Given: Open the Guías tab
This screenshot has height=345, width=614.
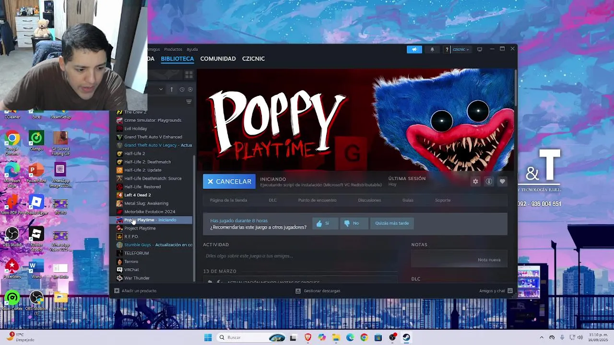Looking at the screenshot, I should (408, 200).
